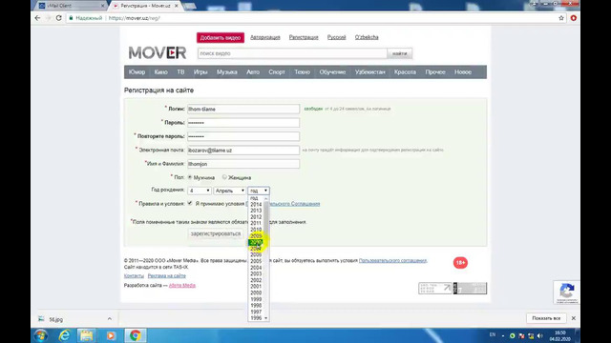611x343 pixels.
Task: Click the Логин input field
Action: click(x=243, y=109)
